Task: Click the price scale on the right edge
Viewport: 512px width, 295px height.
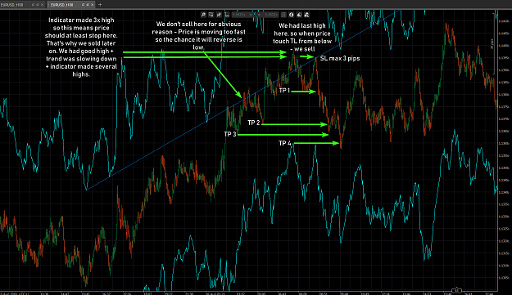Action: pos(505,150)
